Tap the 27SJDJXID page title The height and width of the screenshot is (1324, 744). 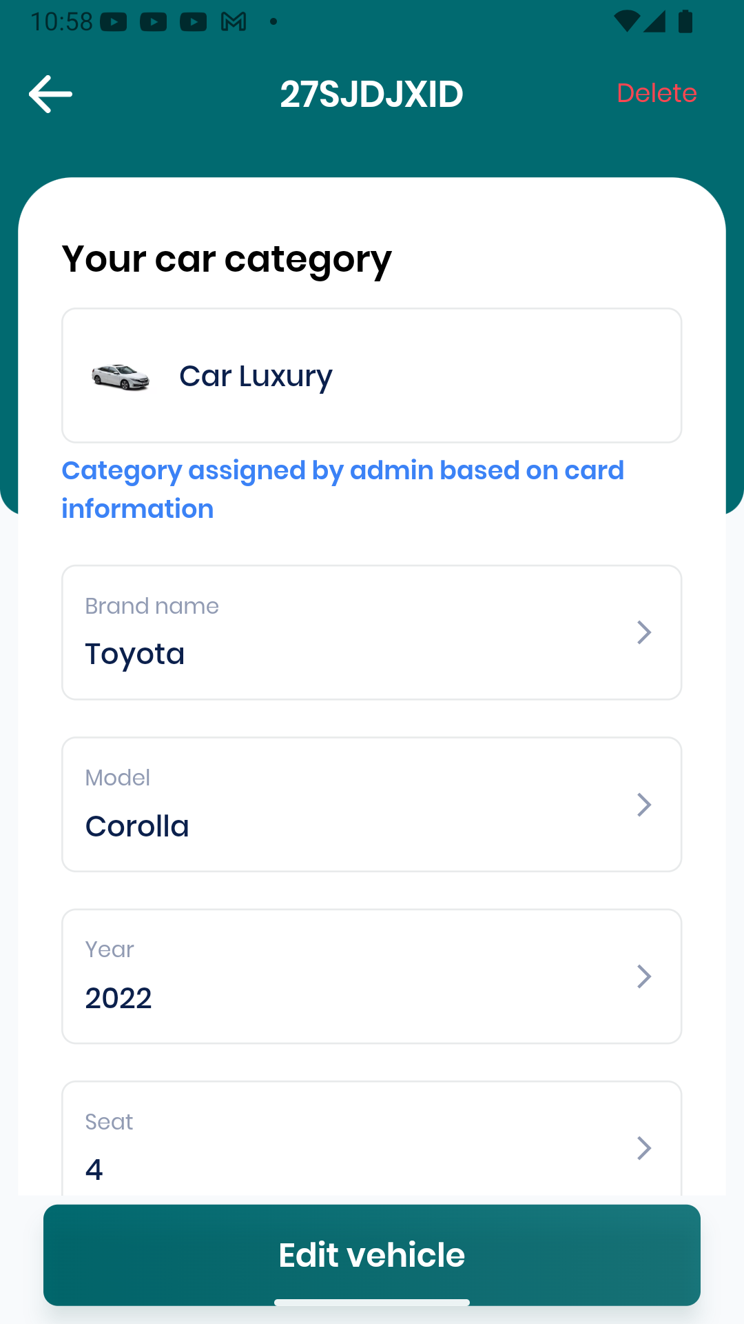click(x=371, y=94)
